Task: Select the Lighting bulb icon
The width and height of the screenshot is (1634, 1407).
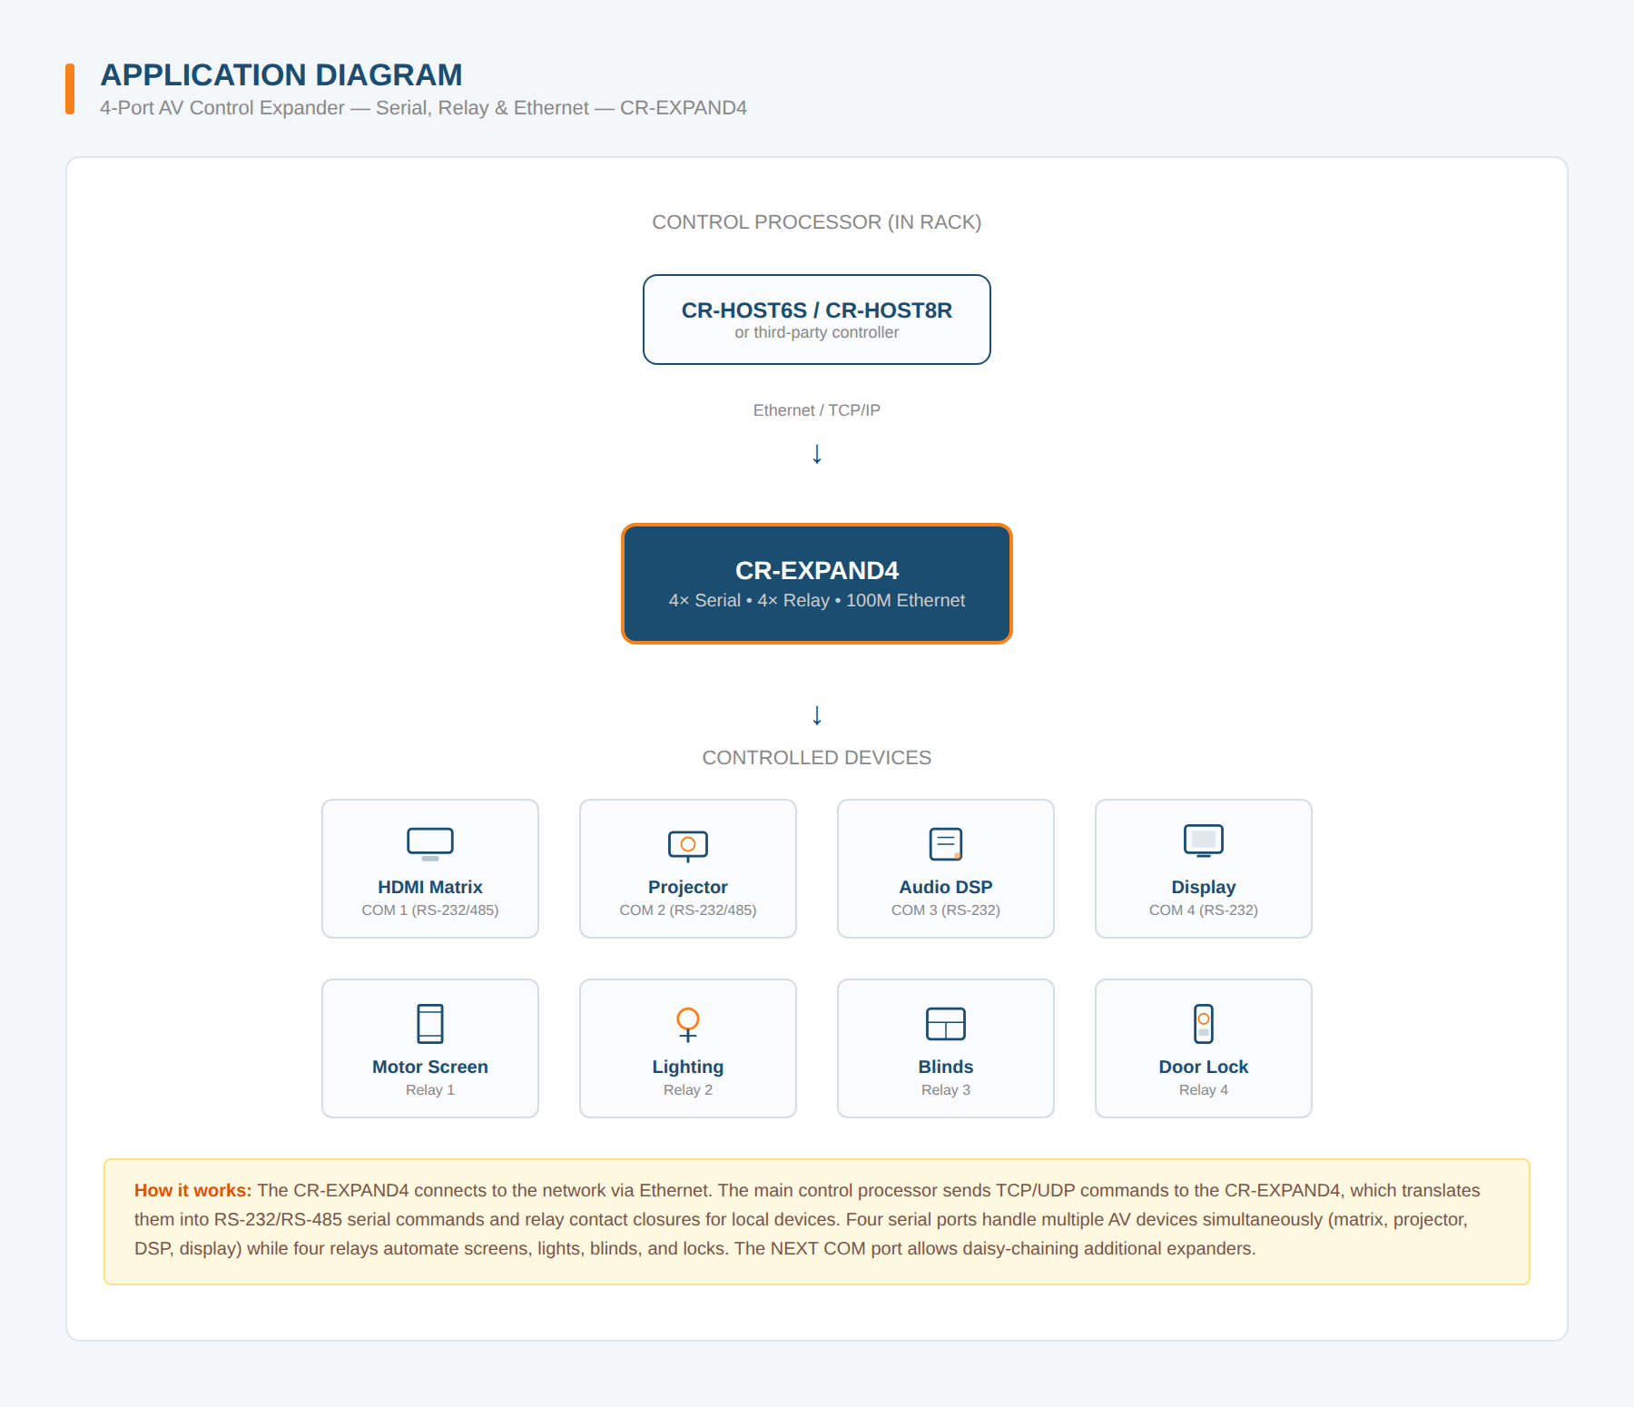Action: pyautogui.click(x=687, y=1023)
